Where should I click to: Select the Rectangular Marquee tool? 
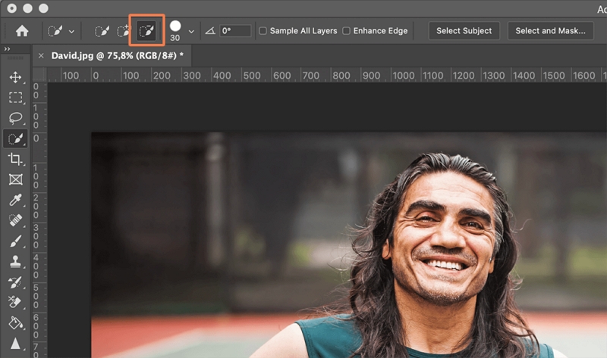(15, 98)
